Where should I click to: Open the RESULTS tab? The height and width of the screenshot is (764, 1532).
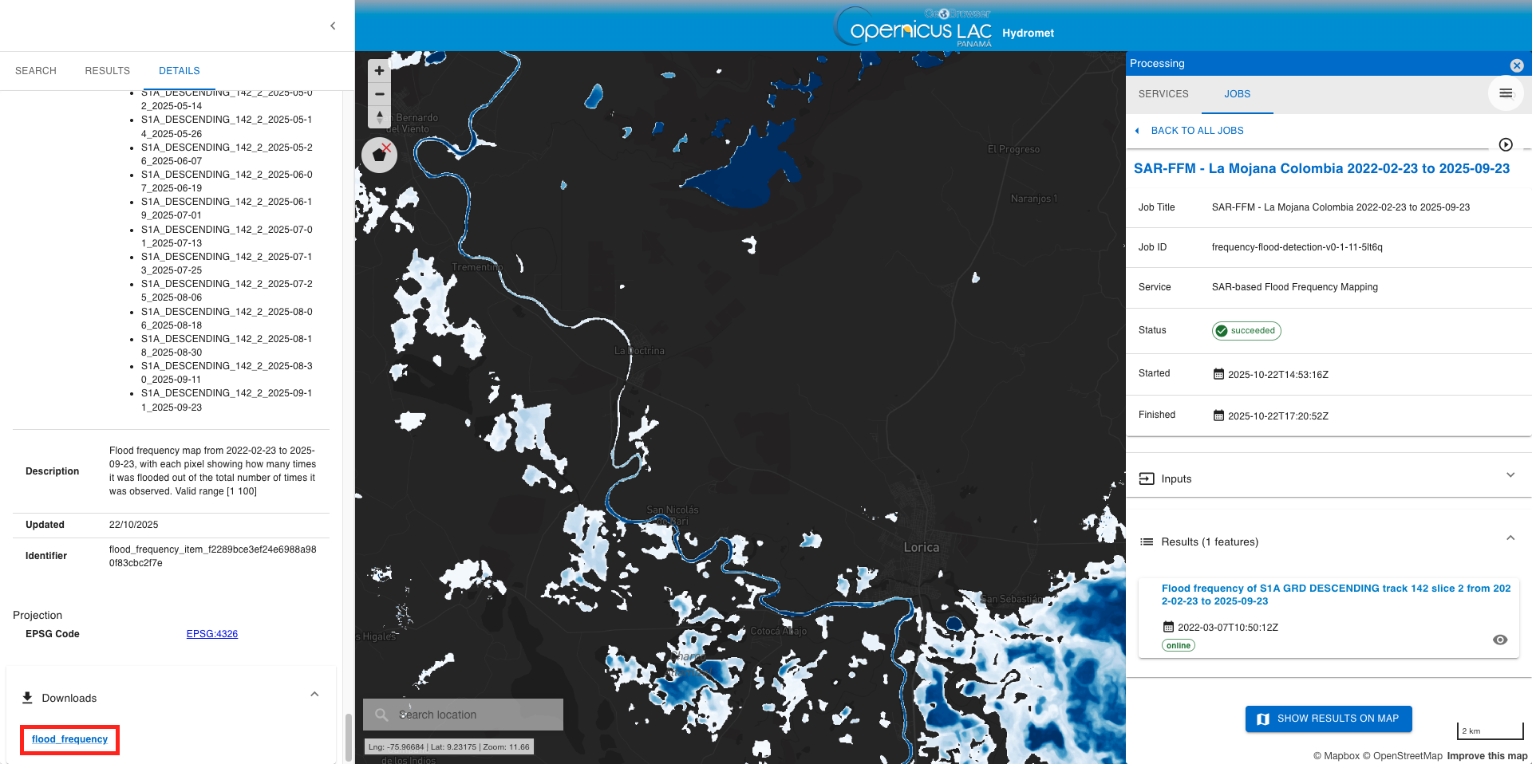(x=107, y=71)
